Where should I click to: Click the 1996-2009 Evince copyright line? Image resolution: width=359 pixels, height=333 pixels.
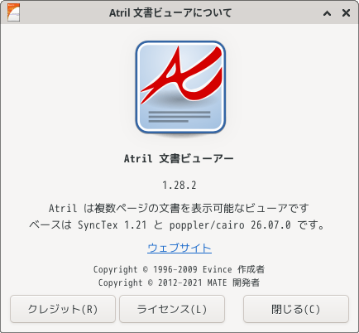[179, 269]
